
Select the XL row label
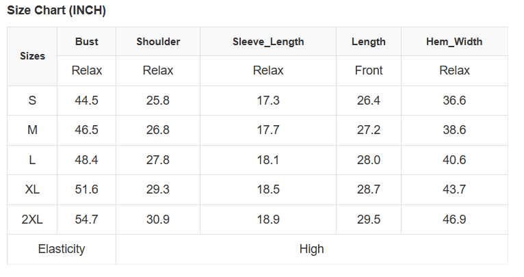coord(32,189)
